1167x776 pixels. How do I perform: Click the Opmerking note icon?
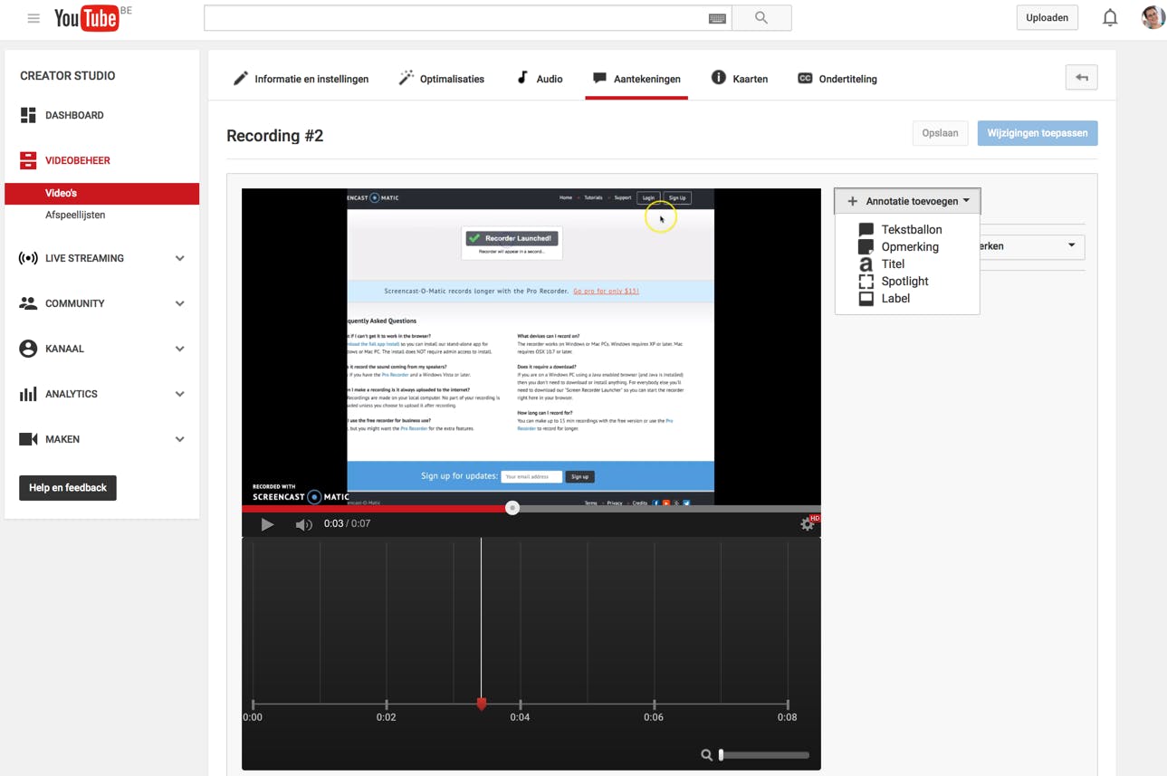866,247
